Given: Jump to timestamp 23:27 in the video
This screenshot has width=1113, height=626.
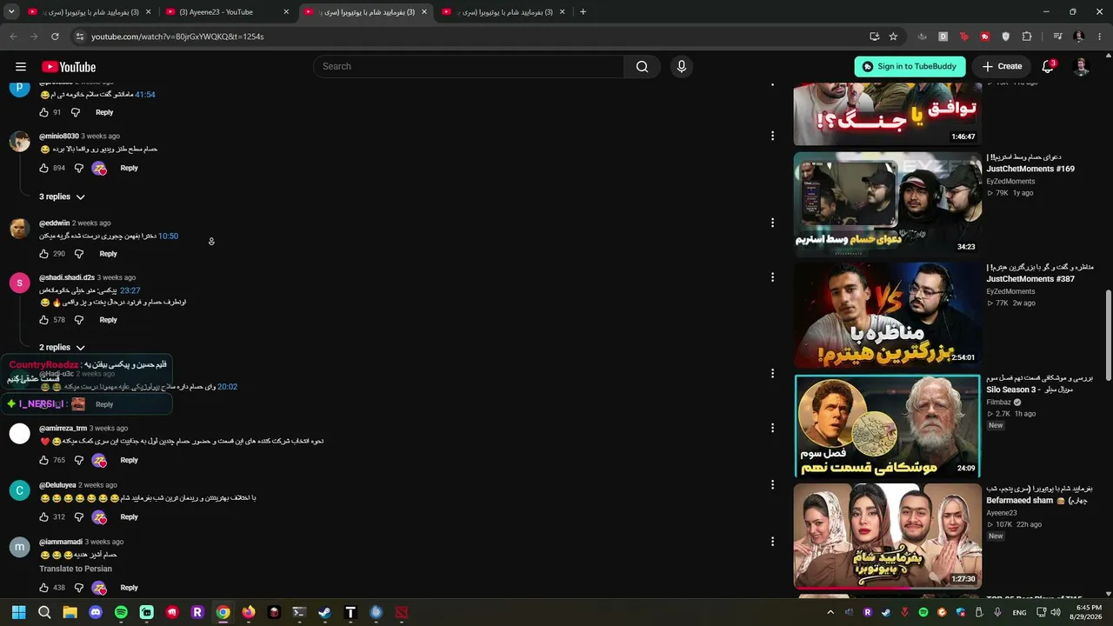Looking at the screenshot, I should [x=130, y=290].
